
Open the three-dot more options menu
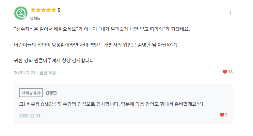230,13
